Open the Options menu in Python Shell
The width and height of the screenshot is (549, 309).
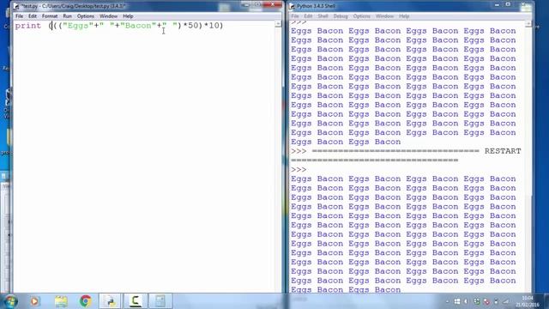[361, 16]
